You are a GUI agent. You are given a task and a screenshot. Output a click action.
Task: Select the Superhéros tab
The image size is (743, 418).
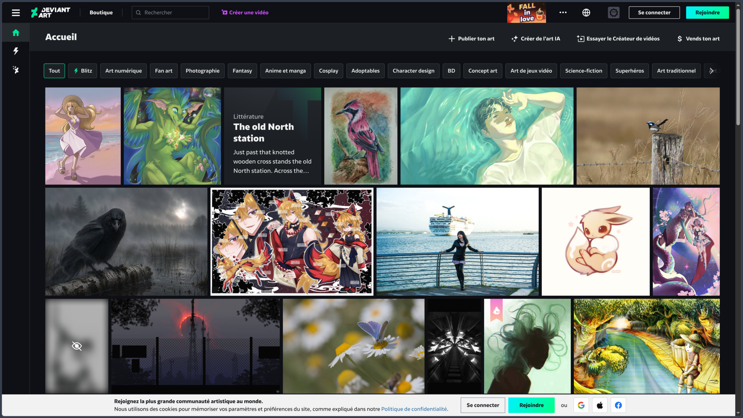630,71
